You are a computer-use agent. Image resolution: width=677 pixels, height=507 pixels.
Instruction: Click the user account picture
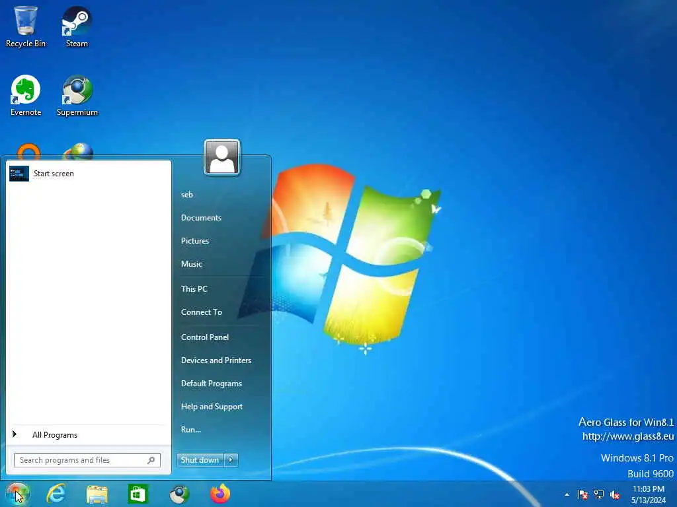[x=222, y=157]
